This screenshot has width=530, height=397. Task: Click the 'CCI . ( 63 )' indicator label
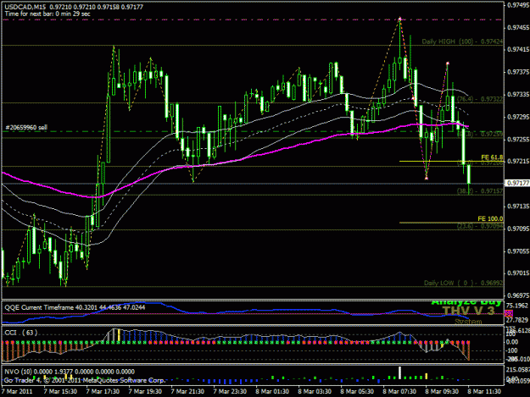click(21, 333)
